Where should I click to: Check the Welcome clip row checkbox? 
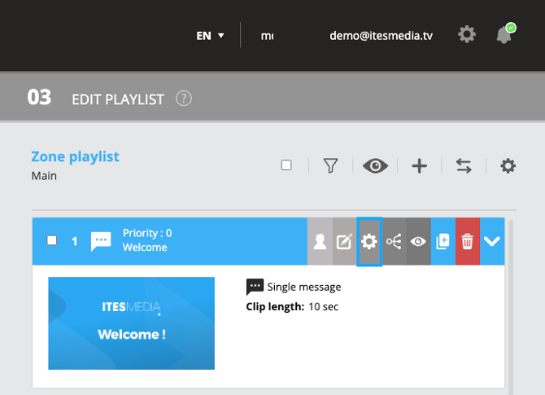coord(52,240)
